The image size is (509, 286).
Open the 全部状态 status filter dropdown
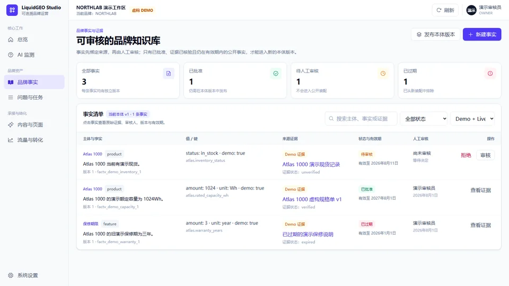click(424, 119)
